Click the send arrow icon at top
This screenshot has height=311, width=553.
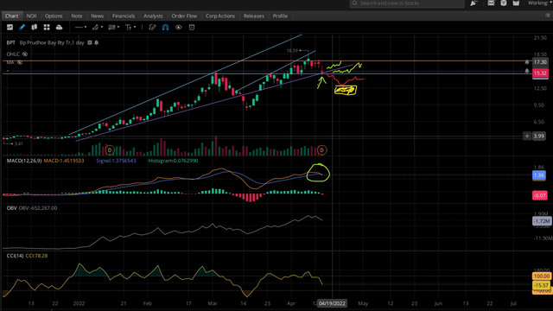pos(474,3)
